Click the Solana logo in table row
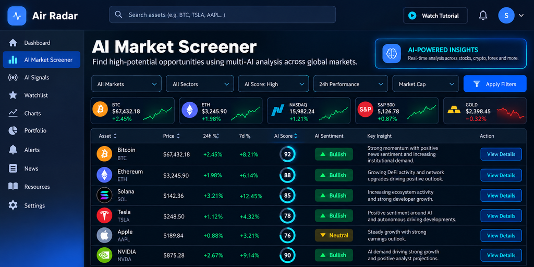 pyautogui.click(x=104, y=196)
